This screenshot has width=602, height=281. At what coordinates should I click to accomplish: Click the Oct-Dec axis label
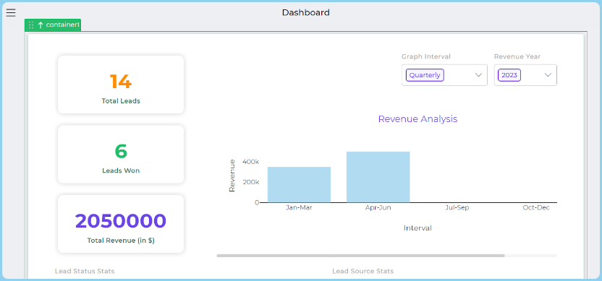[x=536, y=207]
